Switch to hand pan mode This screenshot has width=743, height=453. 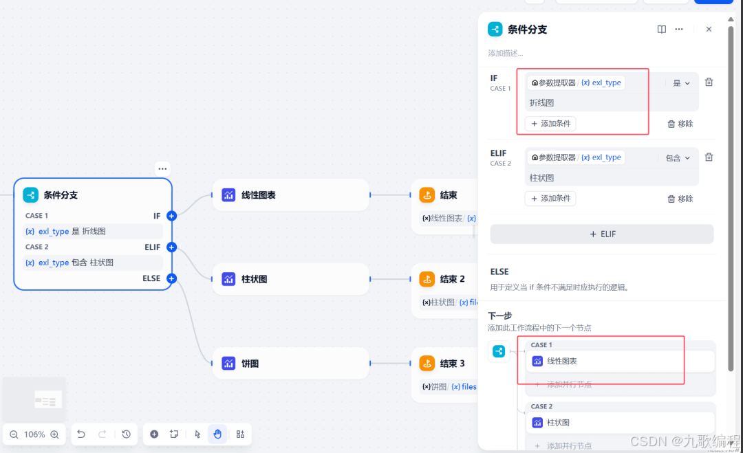click(217, 434)
